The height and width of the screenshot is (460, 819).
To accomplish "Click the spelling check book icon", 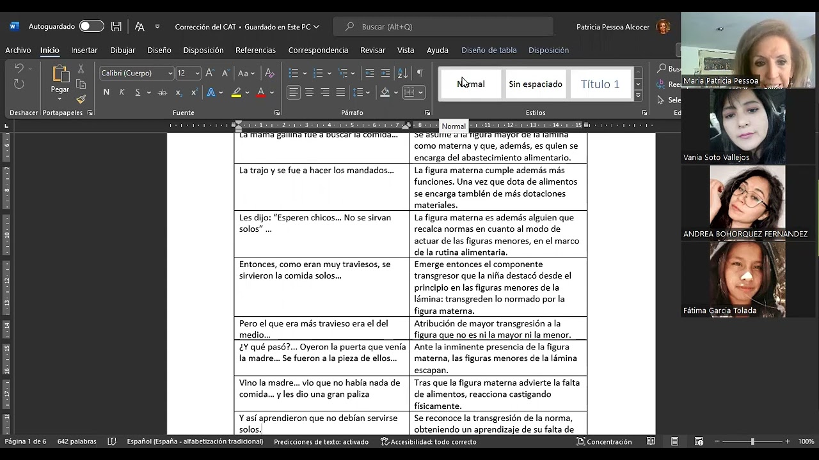I will pos(112,441).
